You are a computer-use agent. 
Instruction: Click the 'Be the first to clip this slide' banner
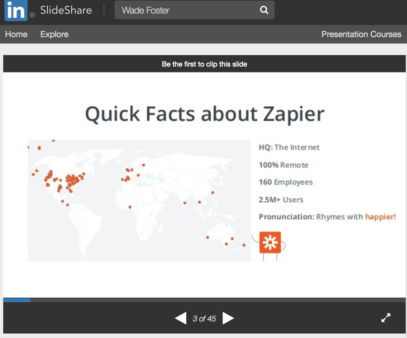(204, 64)
